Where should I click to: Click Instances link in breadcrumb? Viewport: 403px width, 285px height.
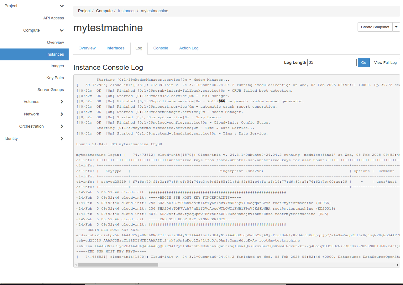[127, 11]
